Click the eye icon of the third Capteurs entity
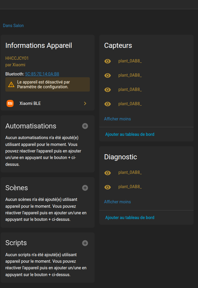Viewport: 198px width, 288px height. (x=108, y=90)
